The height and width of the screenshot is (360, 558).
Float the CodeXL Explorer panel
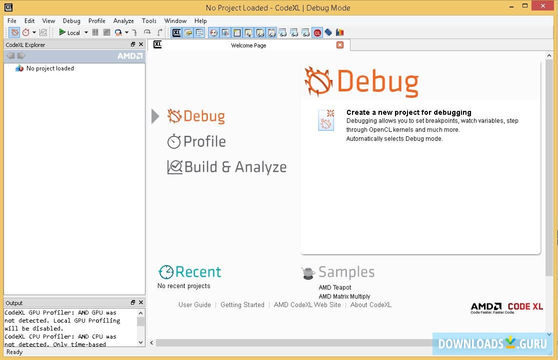132,44
